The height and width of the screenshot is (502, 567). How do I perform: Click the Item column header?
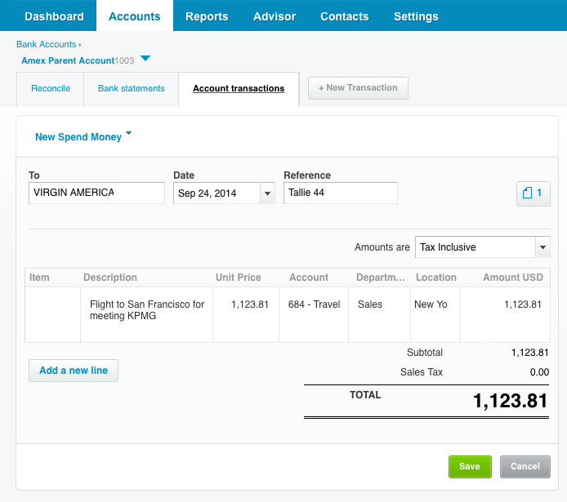tap(39, 278)
